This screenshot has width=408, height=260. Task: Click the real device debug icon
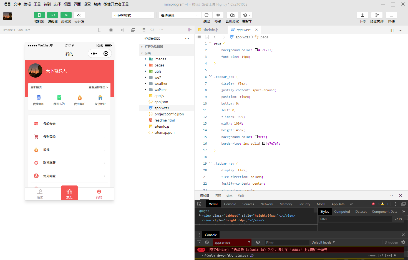point(232,15)
